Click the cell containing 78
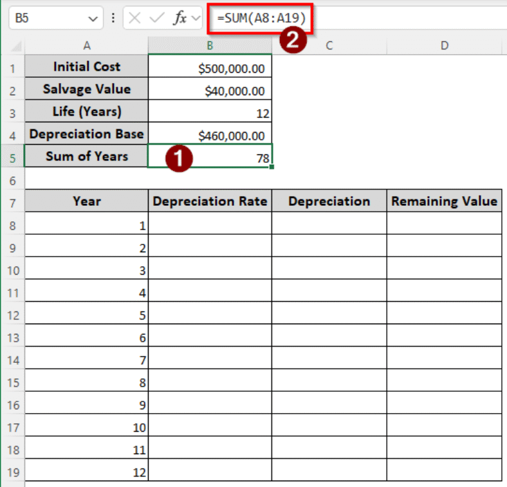Screen dimensions: 507x487 point(210,156)
